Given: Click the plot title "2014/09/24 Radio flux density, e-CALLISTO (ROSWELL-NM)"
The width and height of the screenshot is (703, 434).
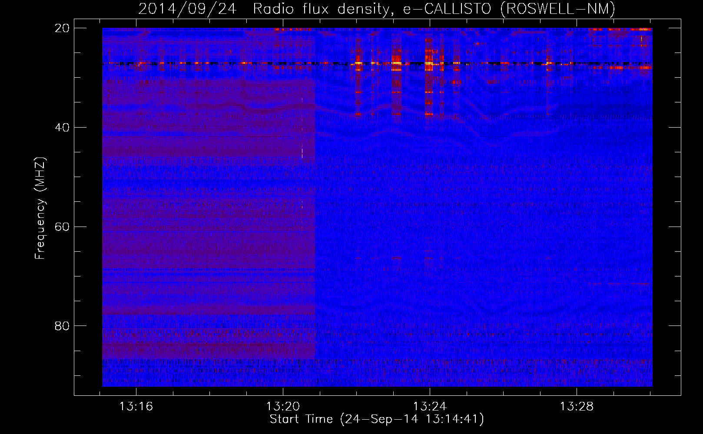Looking at the screenshot, I should tap(377, 9).
